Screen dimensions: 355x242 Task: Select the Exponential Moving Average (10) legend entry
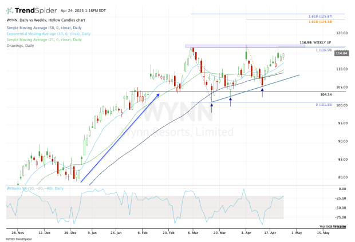pos(49,34)
